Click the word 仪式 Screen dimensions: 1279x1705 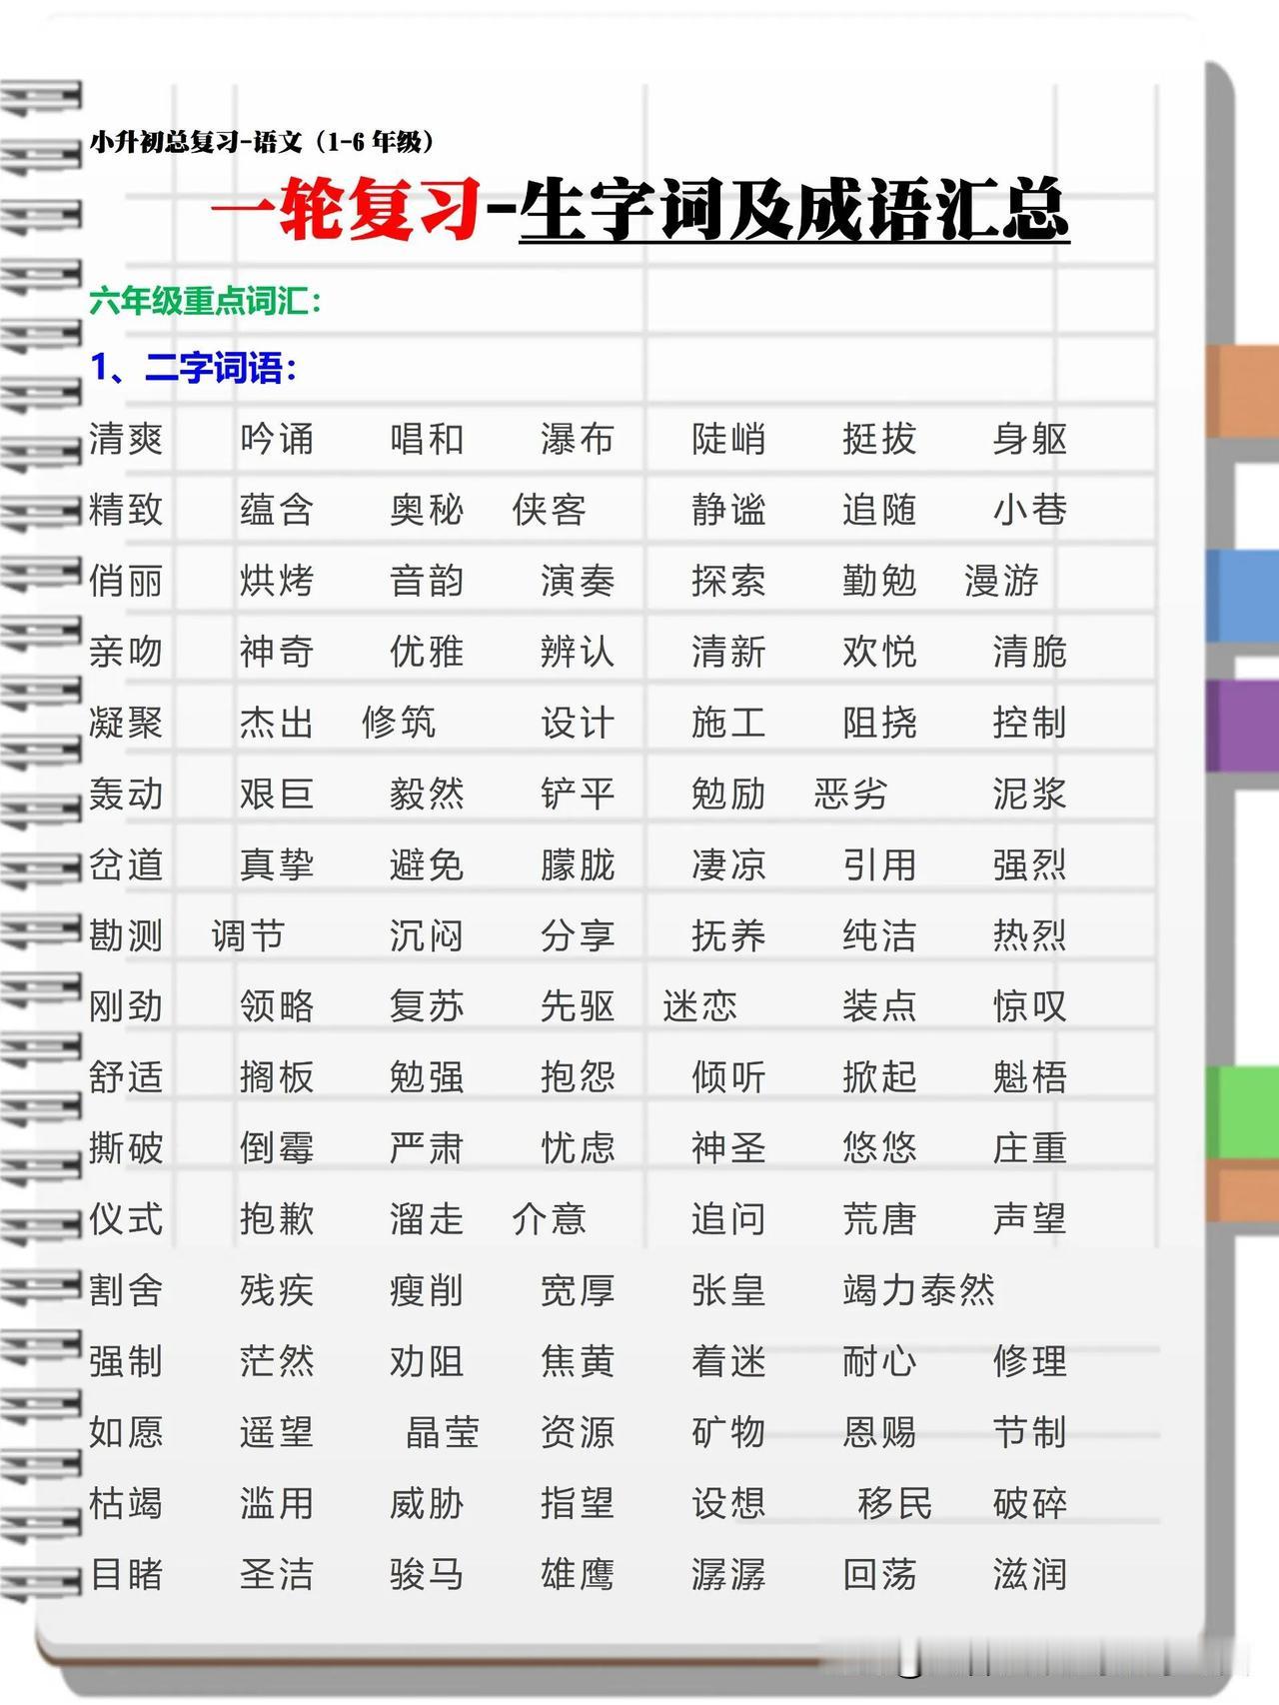126,1219
